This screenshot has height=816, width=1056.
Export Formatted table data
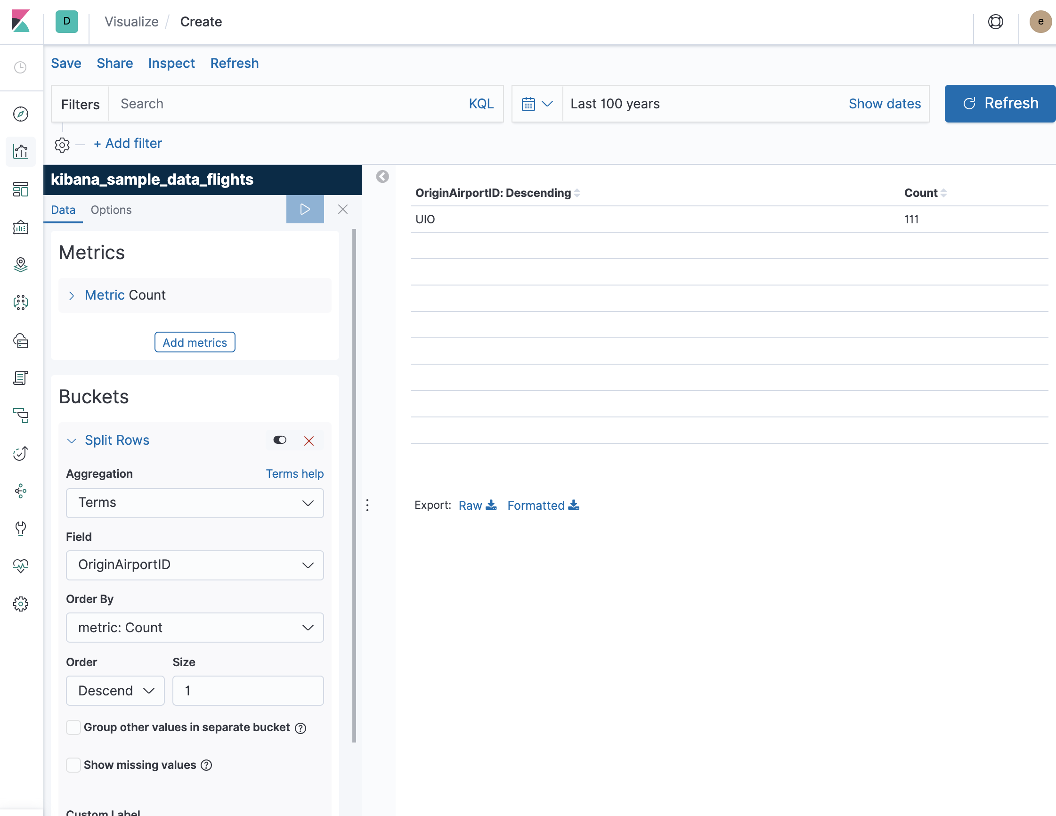tap(543, 506)
